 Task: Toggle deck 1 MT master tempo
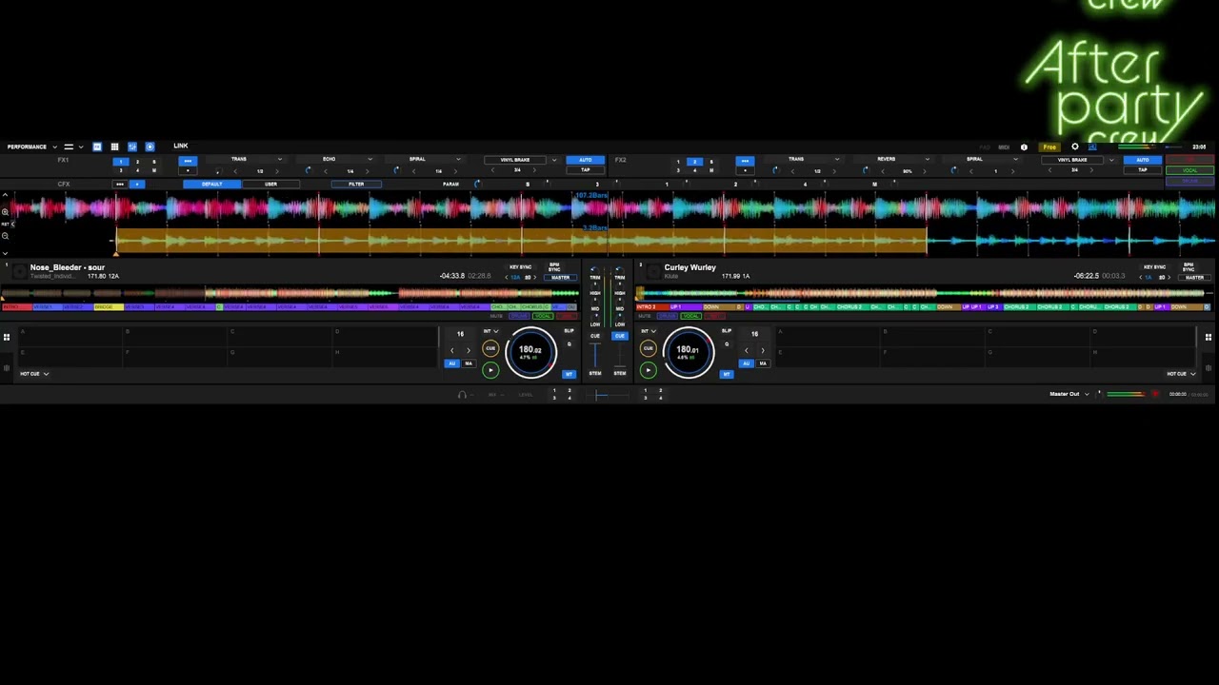tap(569, 374)
